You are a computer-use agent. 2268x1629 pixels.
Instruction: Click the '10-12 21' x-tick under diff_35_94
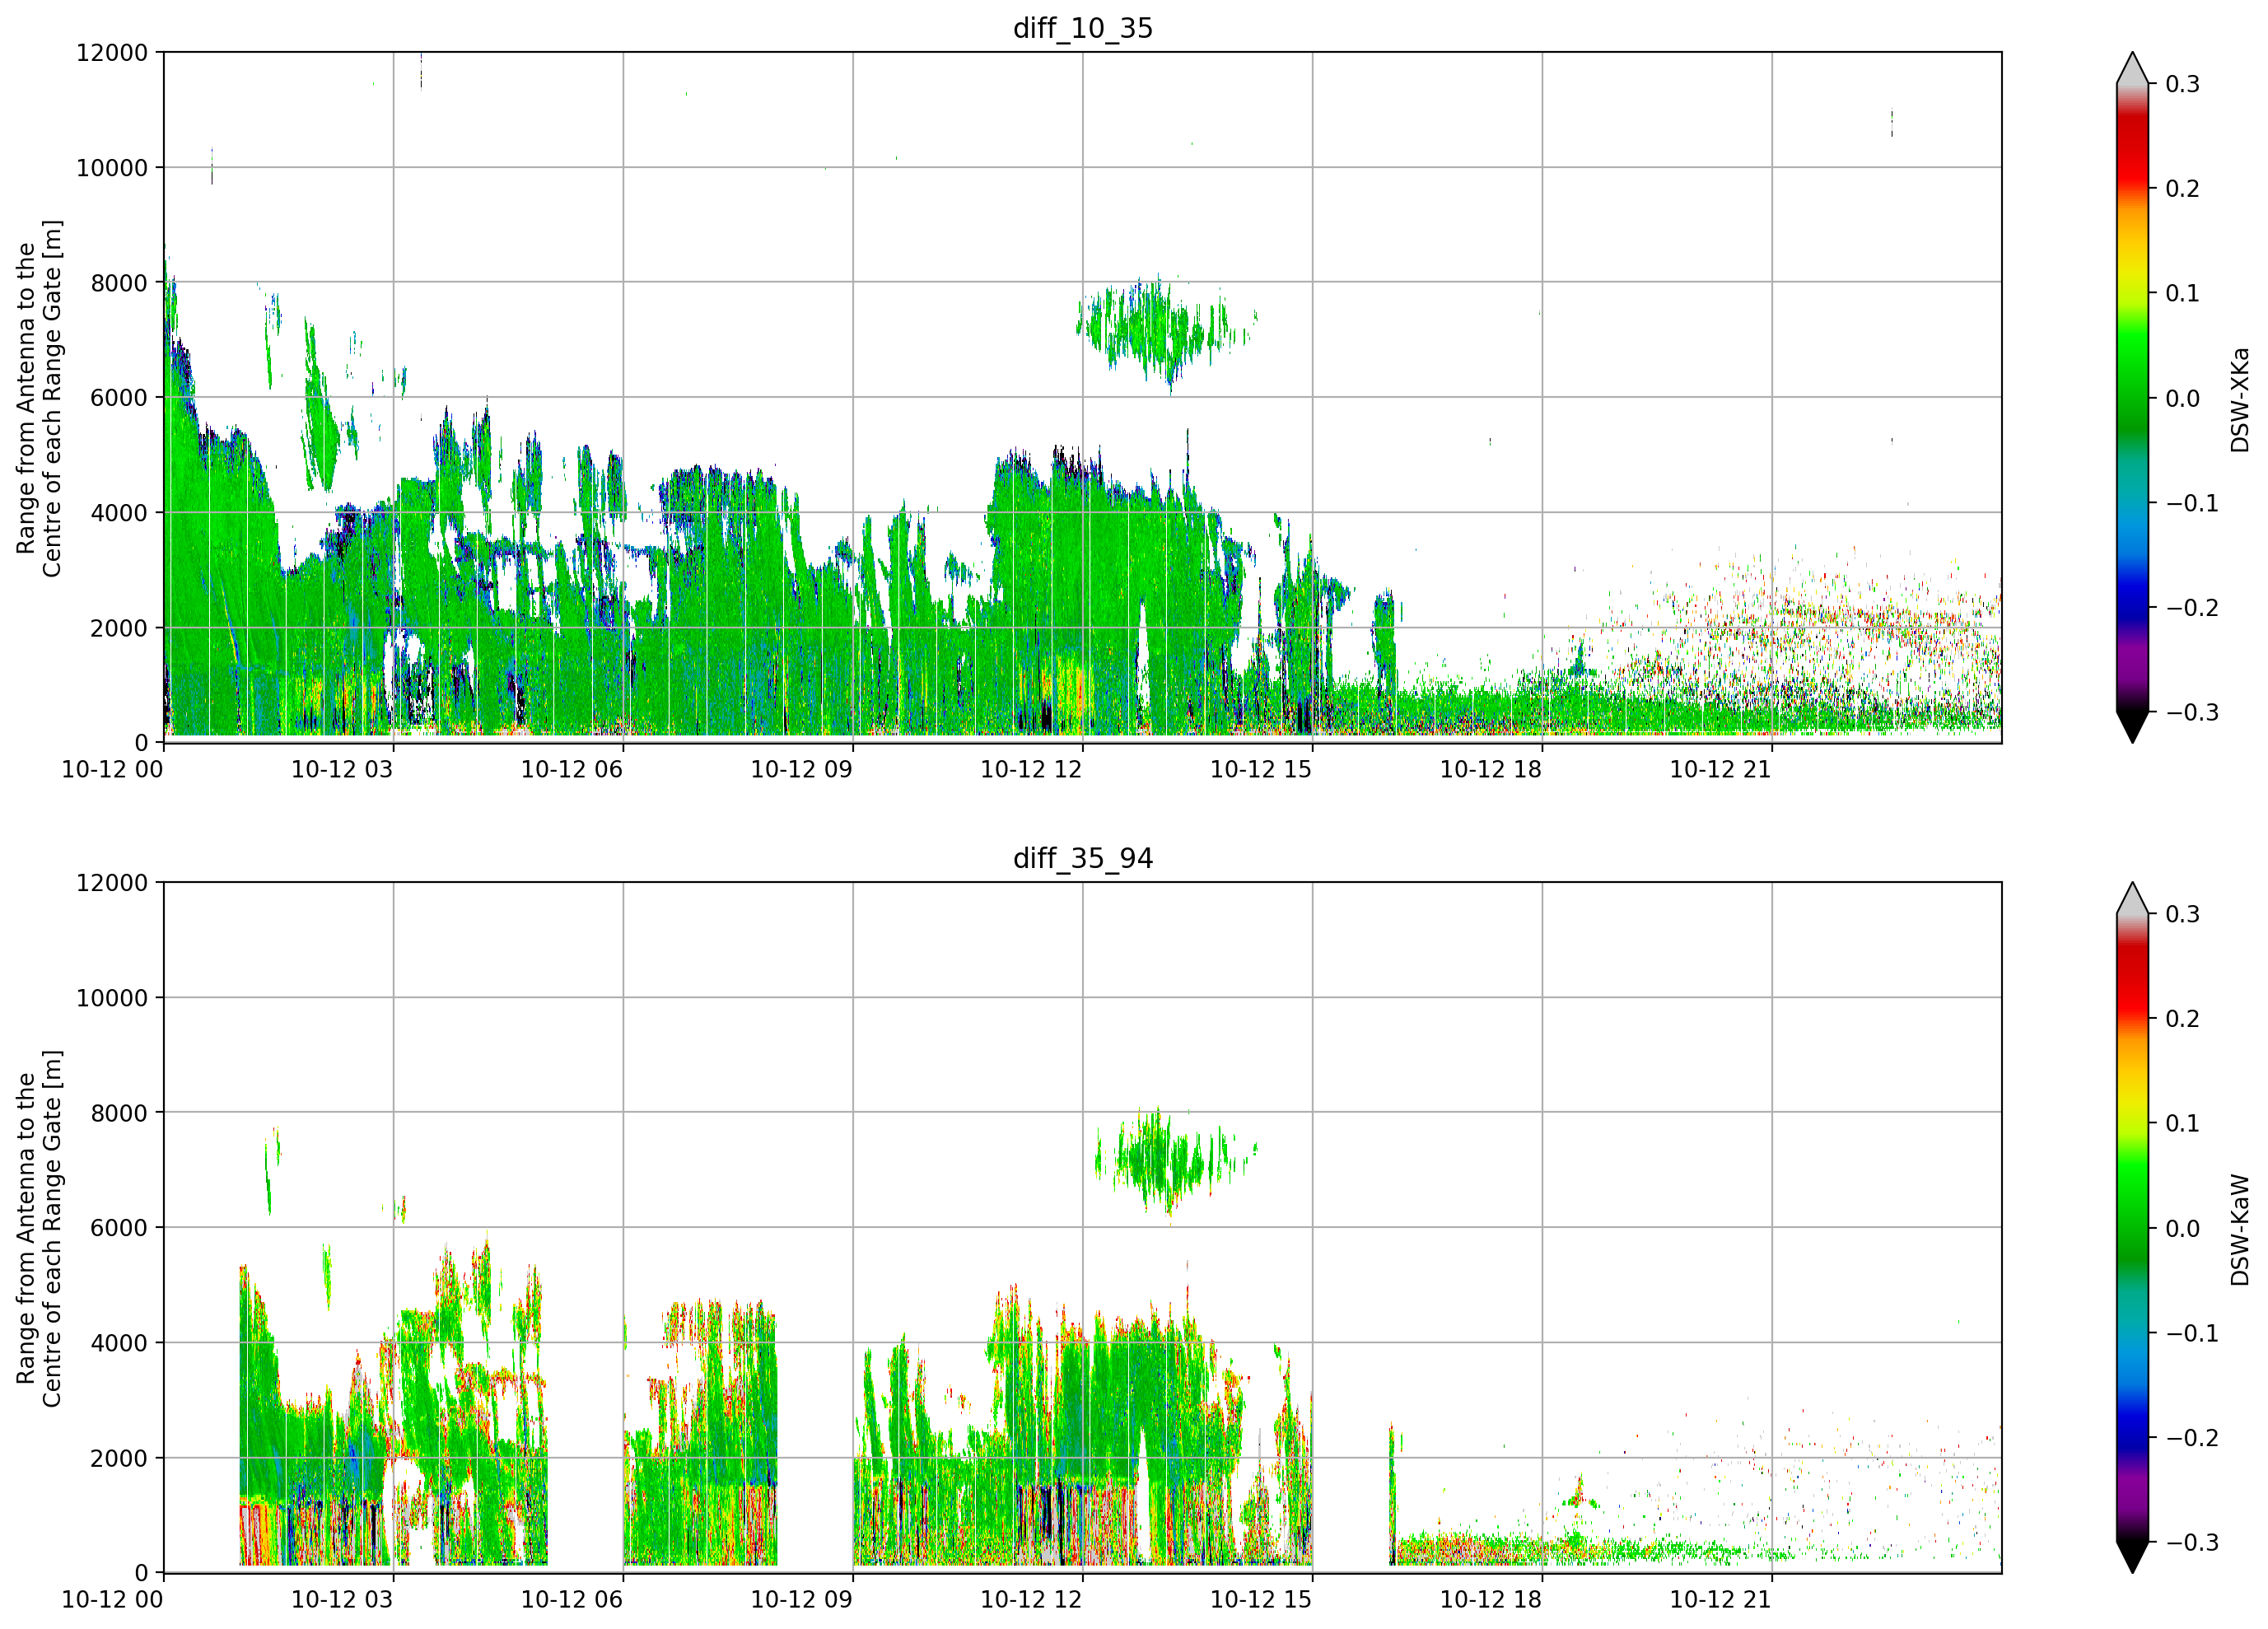coord(1721,1599)
